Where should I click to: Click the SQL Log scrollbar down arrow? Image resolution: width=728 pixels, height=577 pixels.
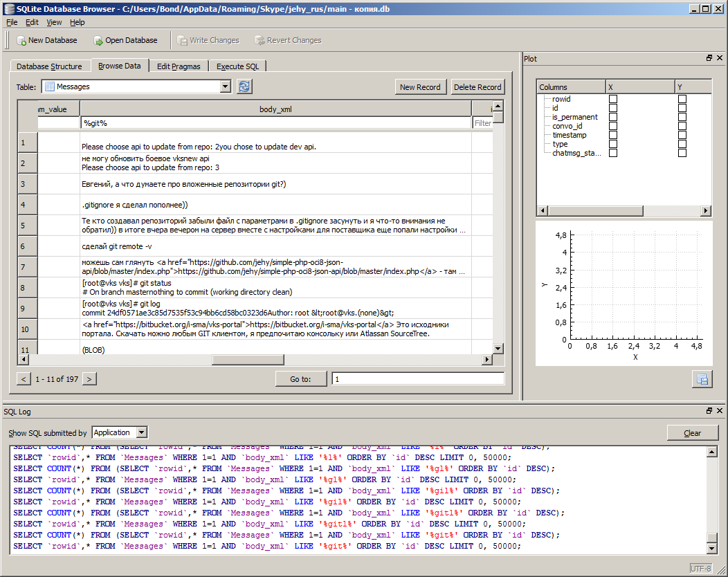click(712, 548)
